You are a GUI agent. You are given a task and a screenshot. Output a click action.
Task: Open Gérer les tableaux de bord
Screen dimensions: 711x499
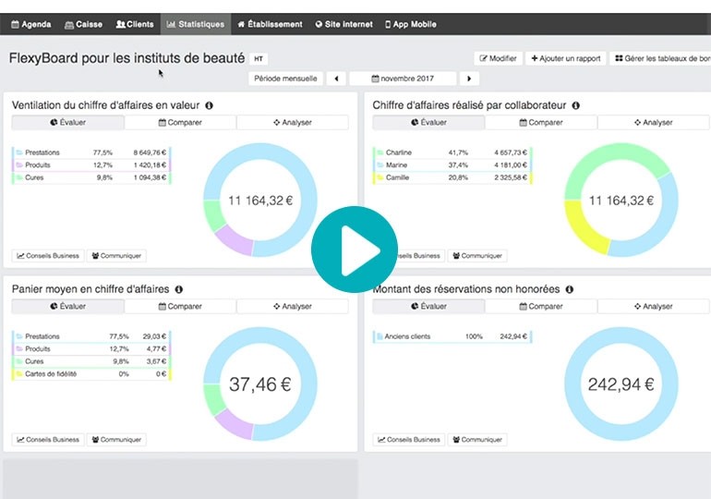point(659,58)
